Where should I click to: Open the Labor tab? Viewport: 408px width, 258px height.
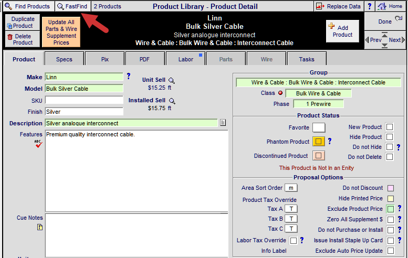186,59
